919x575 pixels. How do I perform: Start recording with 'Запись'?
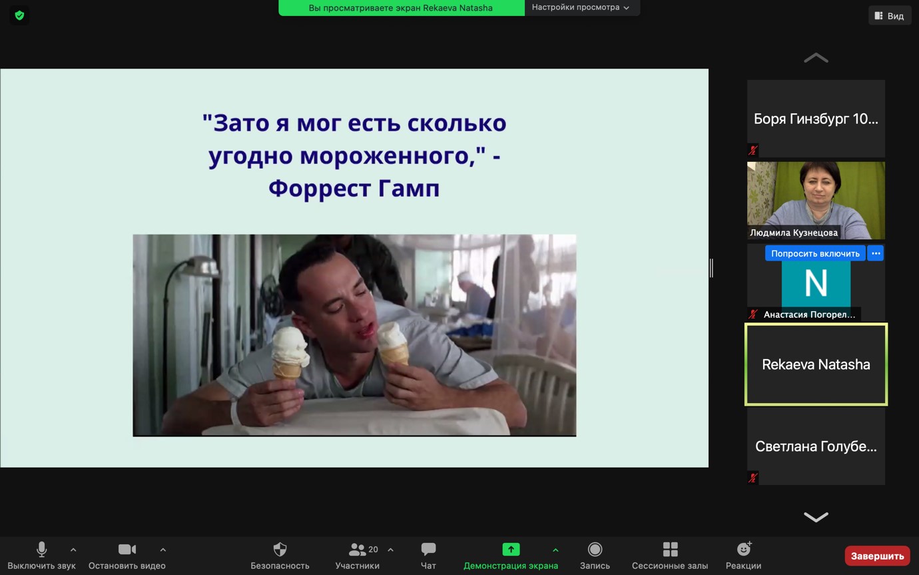(x=595, y=556)
